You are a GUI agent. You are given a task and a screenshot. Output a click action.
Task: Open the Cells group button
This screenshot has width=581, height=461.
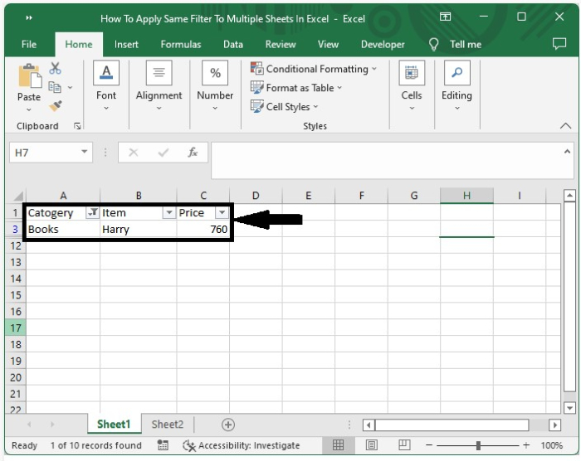(412, 86)
